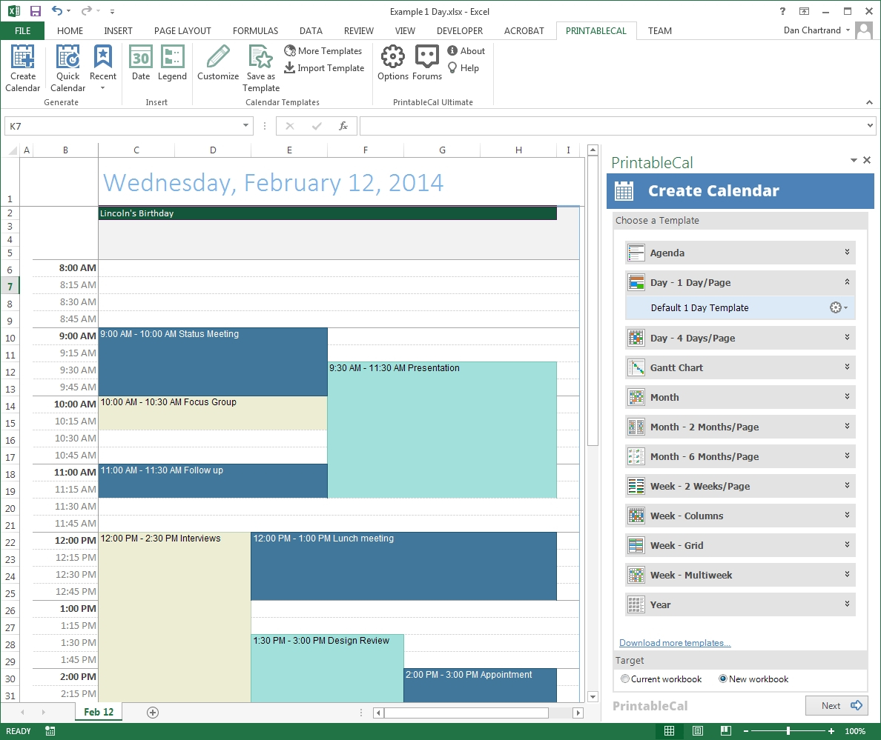The width and height of the screenshot is (881, 740).
Task: Open About PrintableCal
Action: click(x=466, y=51)
